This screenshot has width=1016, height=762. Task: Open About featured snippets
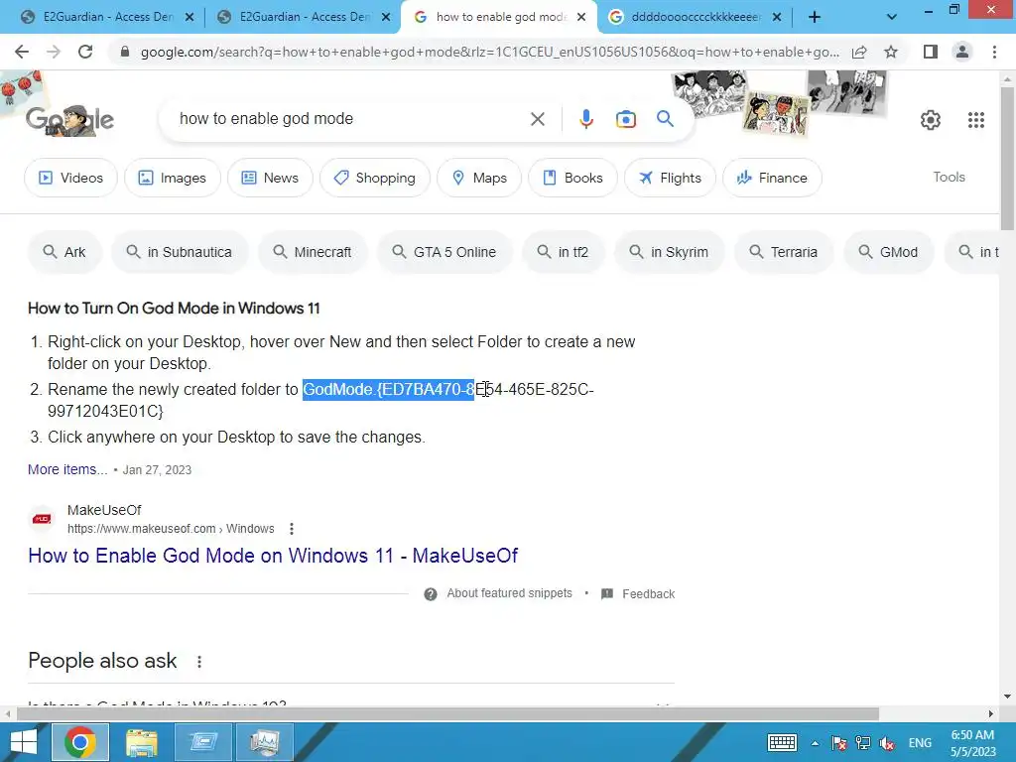(509, 593)
